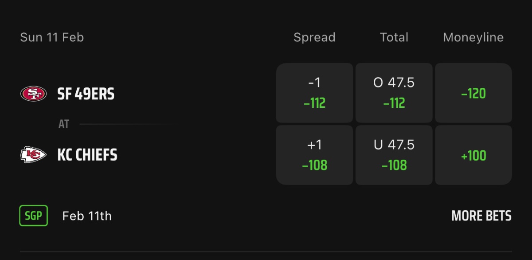
Task: Pick Under 47.5 total at -108
Action: pos(394,155)
